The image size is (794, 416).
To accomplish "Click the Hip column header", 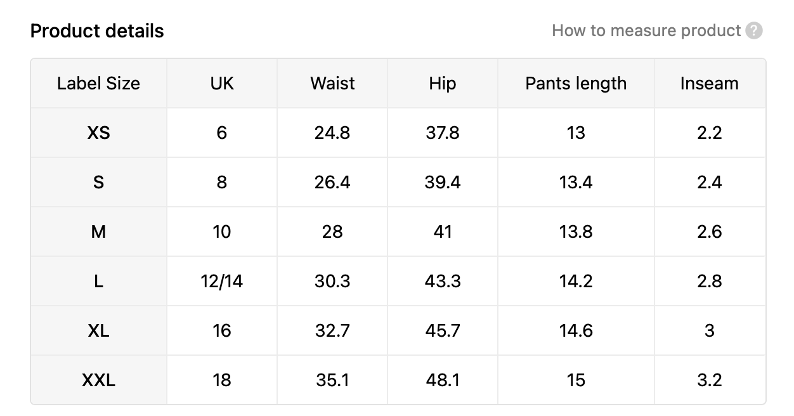I will pyautogui.click(x=443, y=83).
